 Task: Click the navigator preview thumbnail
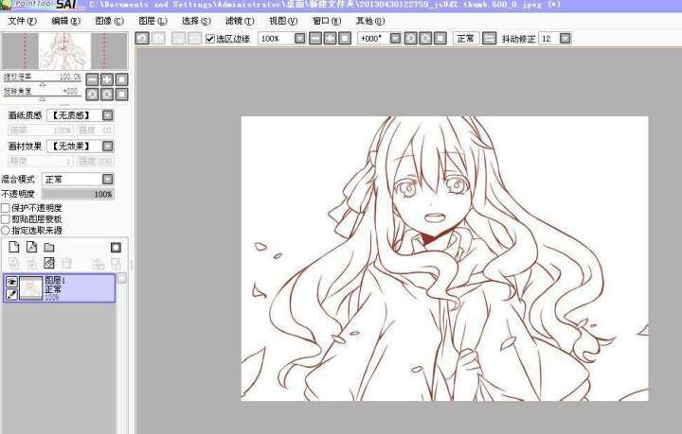pos(64,51)
